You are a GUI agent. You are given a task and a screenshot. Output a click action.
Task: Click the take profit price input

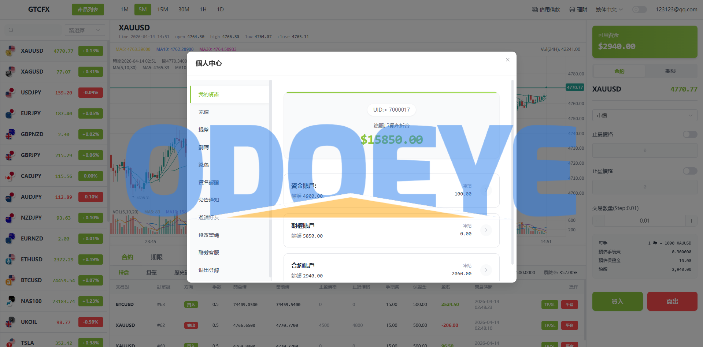click(645, 187)
